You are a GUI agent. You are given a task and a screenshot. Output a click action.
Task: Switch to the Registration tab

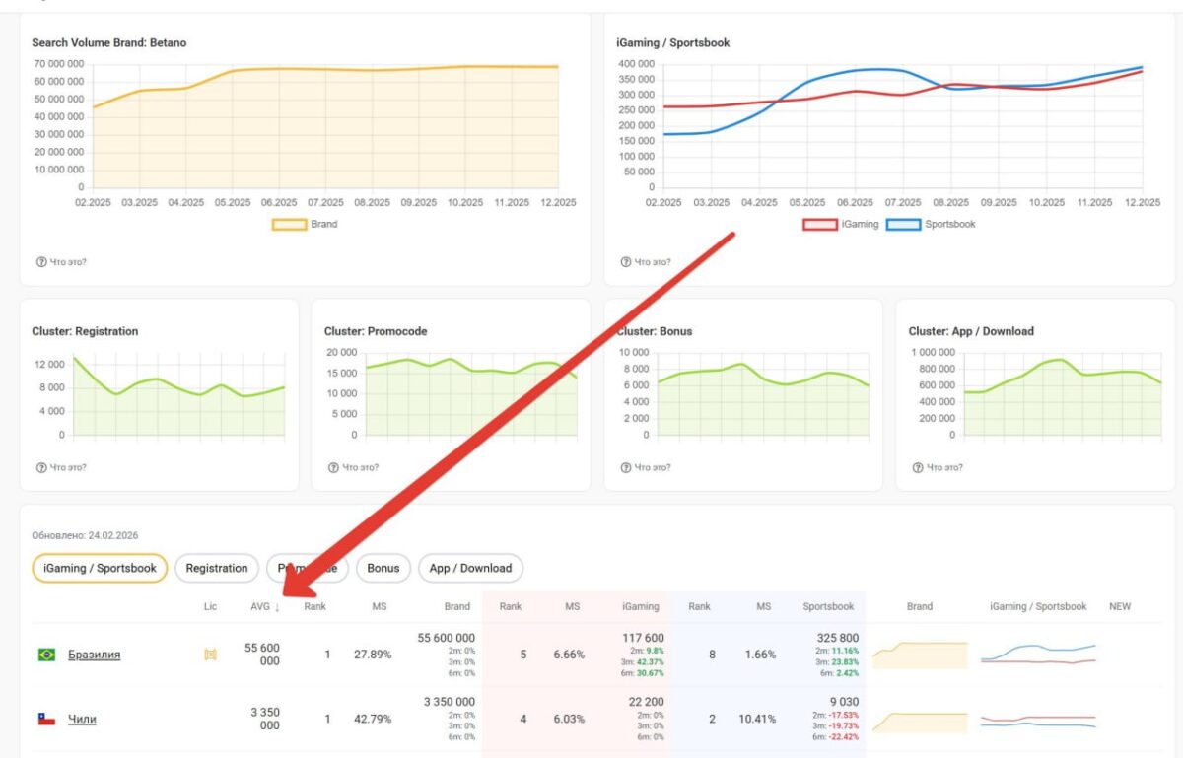click(x=217, y=568)
